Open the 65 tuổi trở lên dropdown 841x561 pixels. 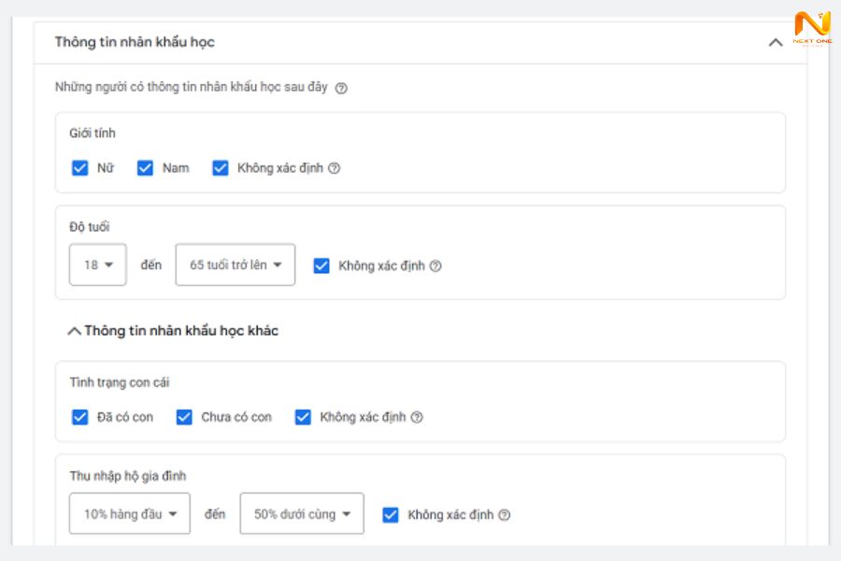pyautogui.click(x=235, y=266)
